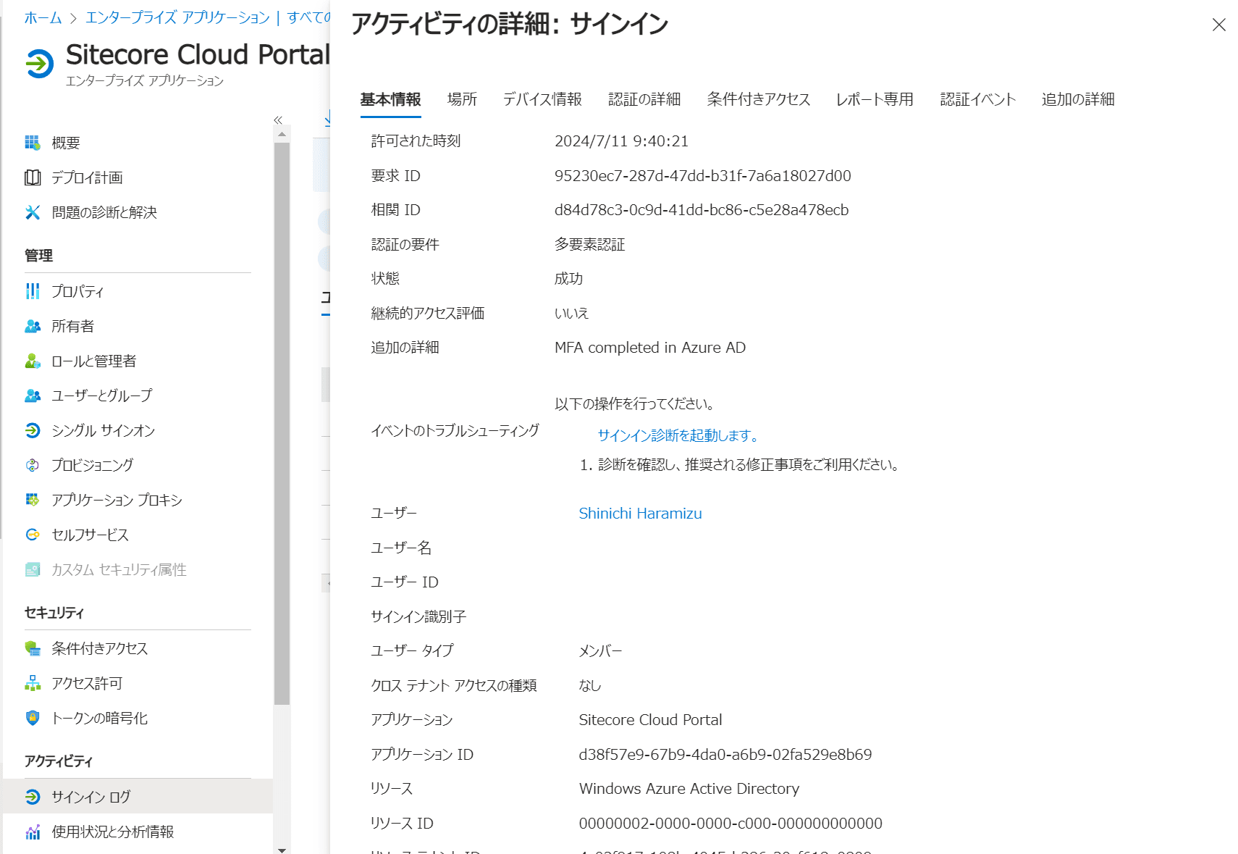Open the デプロイ計画 book icon
The width and height of the screenshot is (1238, 854).
pos(33,177)
